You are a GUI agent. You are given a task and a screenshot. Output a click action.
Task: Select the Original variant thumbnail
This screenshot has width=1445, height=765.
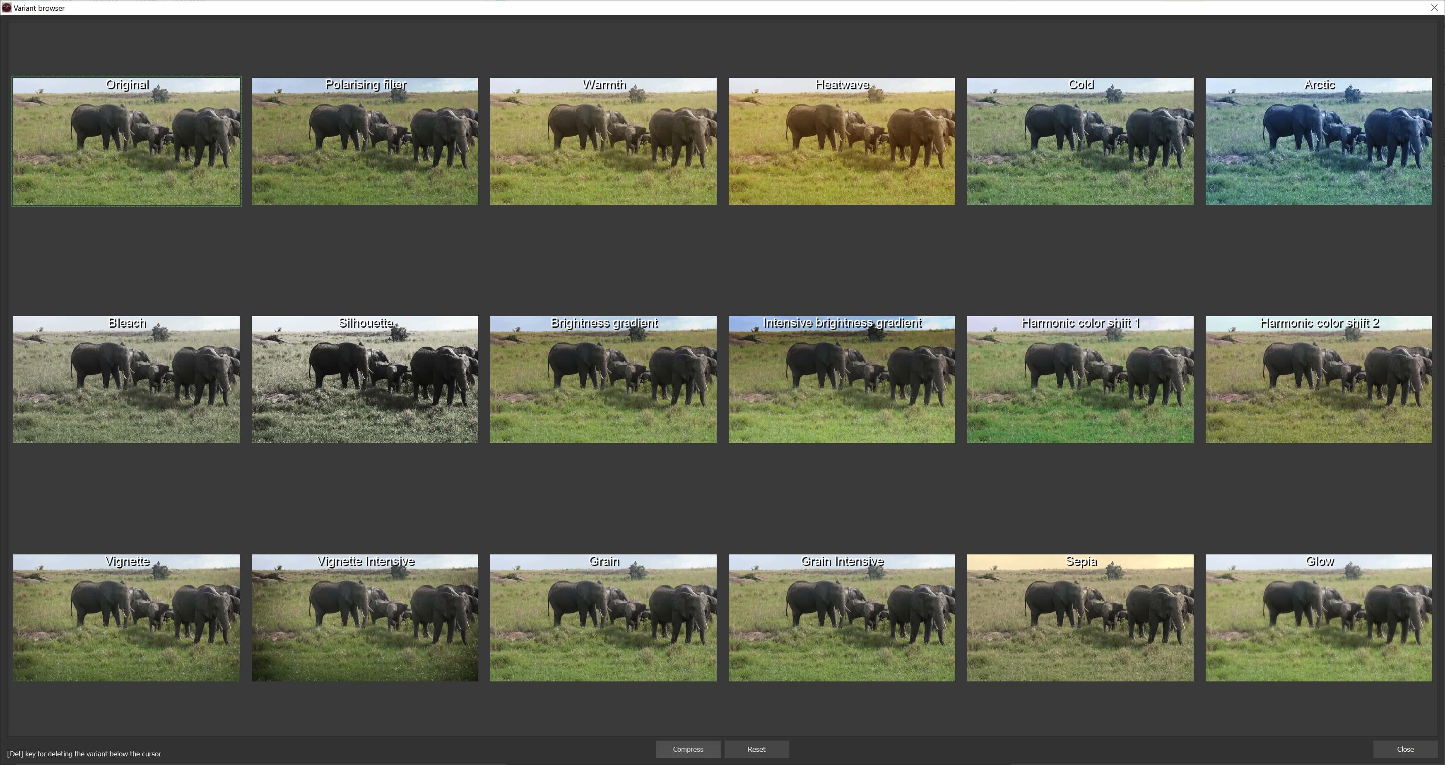click(x=126, y=141)
